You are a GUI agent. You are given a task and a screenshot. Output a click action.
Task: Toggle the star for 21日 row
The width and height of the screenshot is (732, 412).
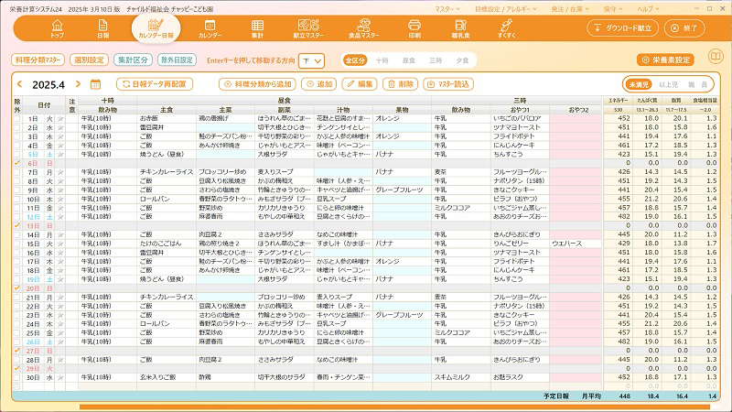(x=60, y=298)
